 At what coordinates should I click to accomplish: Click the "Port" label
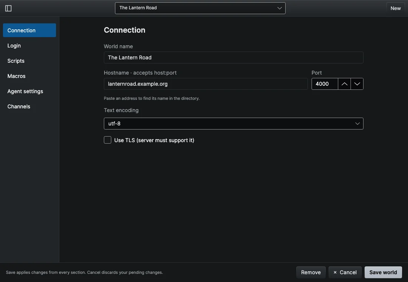(317, 73)
